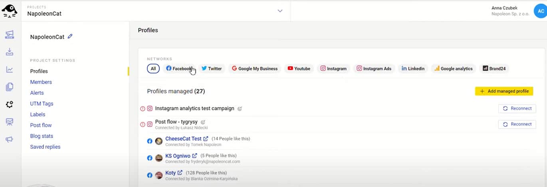Filter profiles by Google My Business

click(x=255, y=68)
